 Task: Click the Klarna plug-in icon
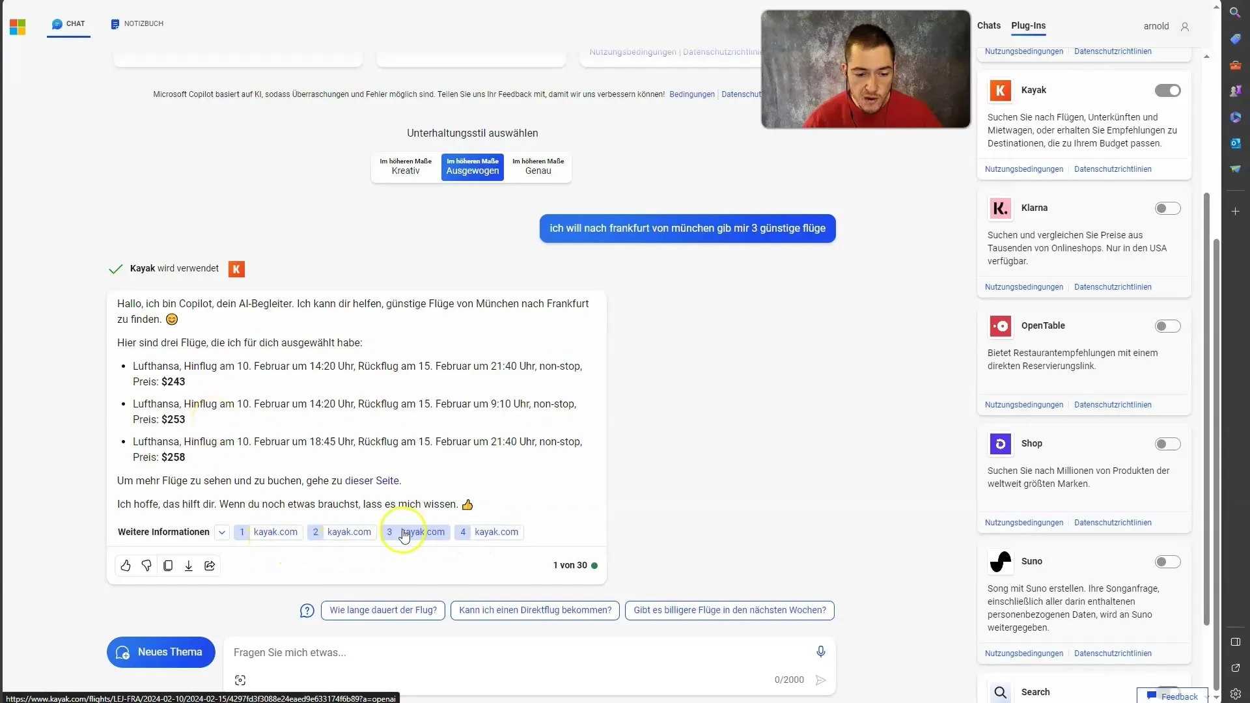click(x=1001, y=208)
